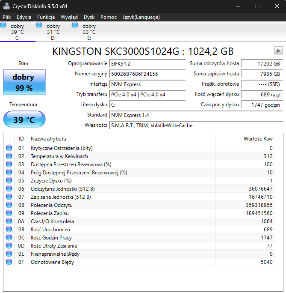Switch to drive E: tab at 33 °C
286x293 pixels.
(89, 32)
